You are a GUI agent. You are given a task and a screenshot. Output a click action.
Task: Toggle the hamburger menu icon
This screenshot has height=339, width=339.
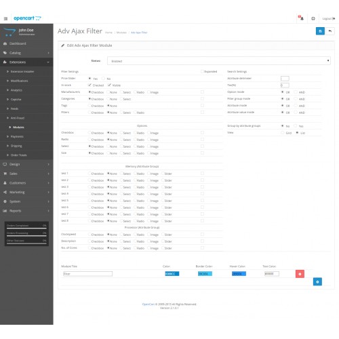pyautogui.click(x=5, y=18)
